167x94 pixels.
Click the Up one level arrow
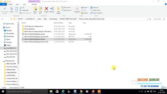point(11,19)
